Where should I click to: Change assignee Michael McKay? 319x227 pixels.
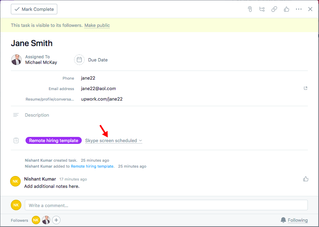pyautogui.click(x=41, y=63)
